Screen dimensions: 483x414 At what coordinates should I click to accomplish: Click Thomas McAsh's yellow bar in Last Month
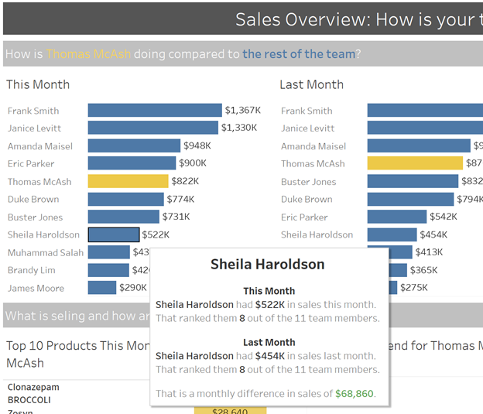(415, 163)
